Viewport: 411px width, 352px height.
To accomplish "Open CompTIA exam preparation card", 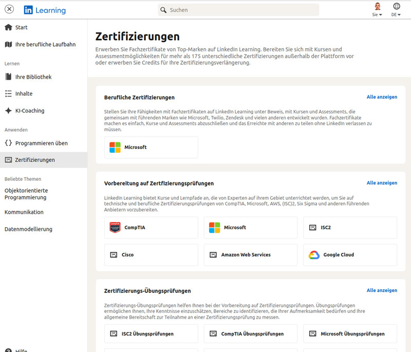I will [x=151, y=228].
